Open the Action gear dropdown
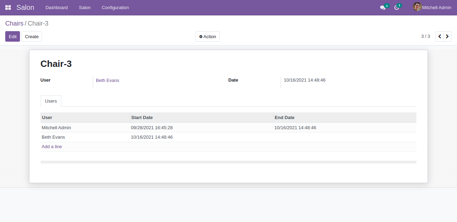 [208, 36]
